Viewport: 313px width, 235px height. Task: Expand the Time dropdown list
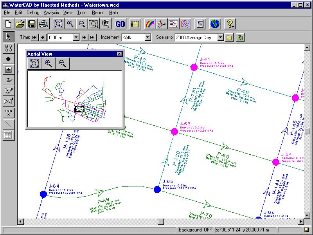point(76,37)
